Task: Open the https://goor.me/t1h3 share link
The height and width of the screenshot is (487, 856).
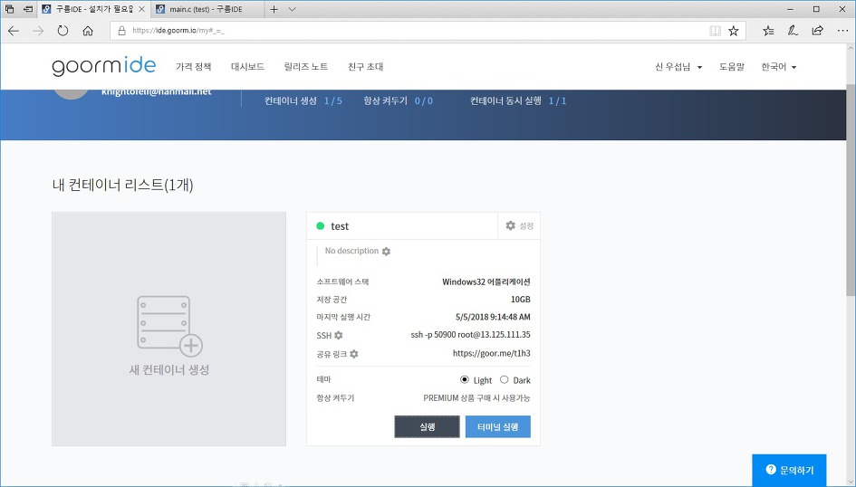Action: click(x=491, y=353)
